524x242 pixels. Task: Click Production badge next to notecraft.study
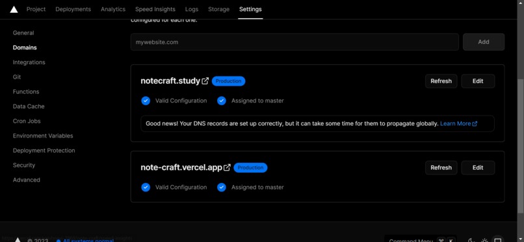pyautogui.click(x=229, y=81)
